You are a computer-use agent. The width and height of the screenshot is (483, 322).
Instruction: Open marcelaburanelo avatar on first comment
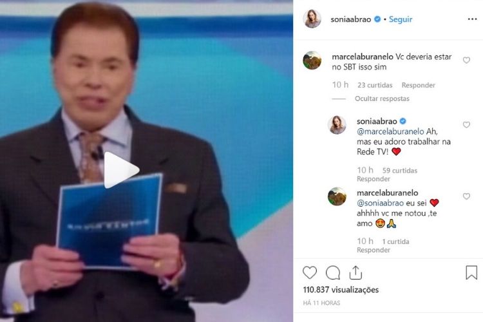[x=312, y=61]
